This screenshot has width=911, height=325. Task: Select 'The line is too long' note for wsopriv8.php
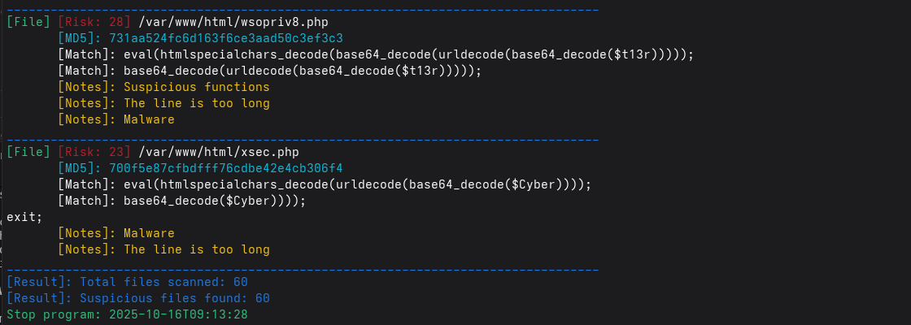[196, 103]
